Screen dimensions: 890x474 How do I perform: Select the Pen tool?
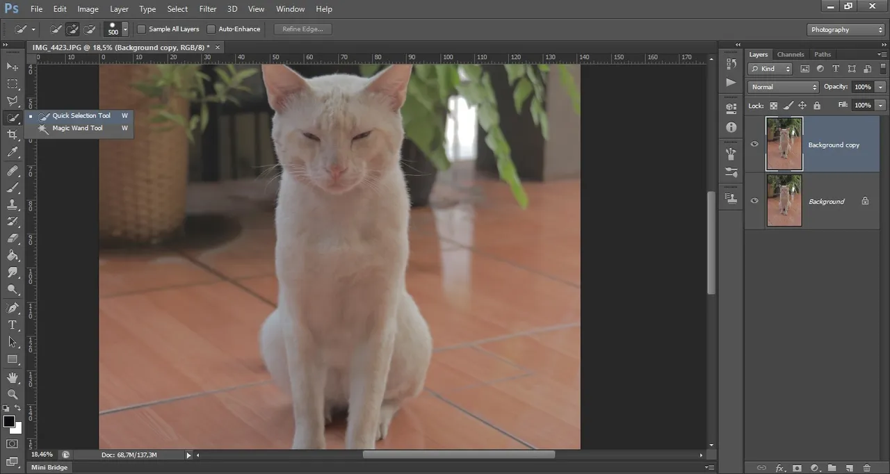click(12, 308)
